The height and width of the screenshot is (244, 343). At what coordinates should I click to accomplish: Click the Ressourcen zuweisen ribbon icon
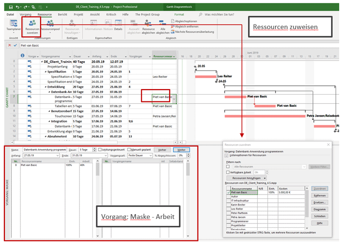click(x=32, y=26)
